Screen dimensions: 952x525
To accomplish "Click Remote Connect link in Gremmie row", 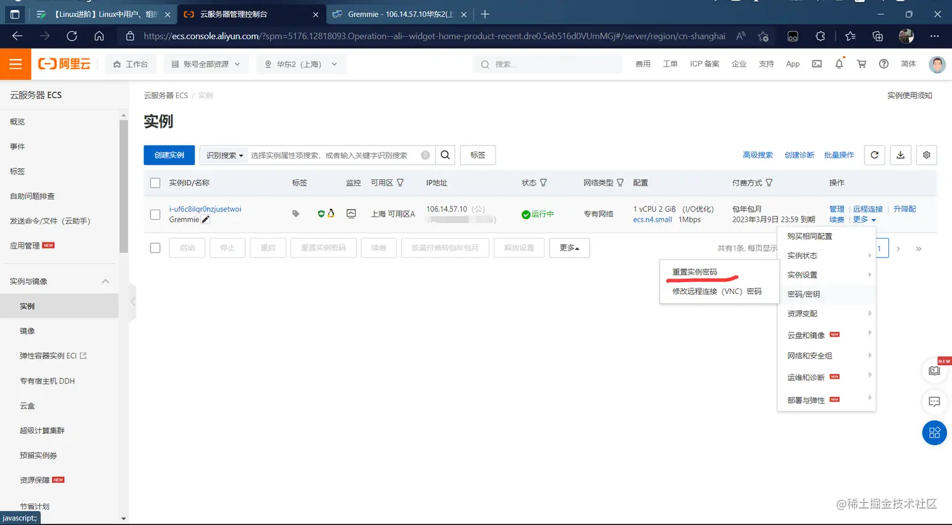I will pyautogui.click(x=868, y=209).
